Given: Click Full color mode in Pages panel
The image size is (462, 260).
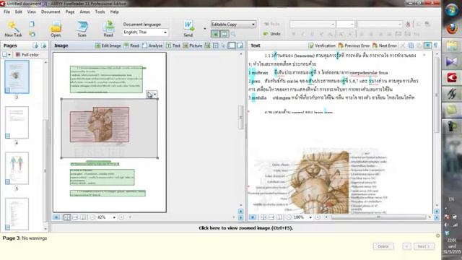Looking at the screenshot, I should (27, 55).
